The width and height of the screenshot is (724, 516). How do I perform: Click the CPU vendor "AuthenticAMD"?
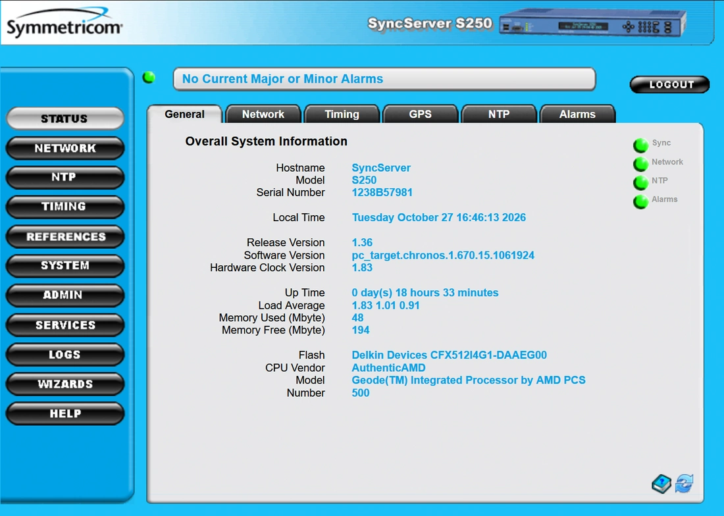tap(389, 368)
